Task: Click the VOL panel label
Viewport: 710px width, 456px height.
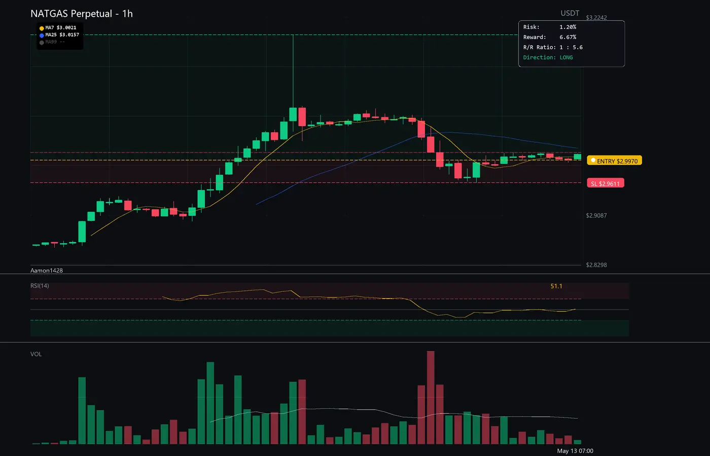Action: click(x=36, y=354)
